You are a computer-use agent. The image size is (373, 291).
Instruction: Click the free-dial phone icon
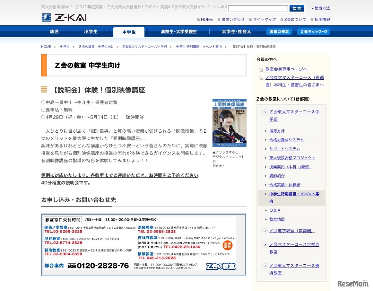pyautogui.click(x=72, y=266)
